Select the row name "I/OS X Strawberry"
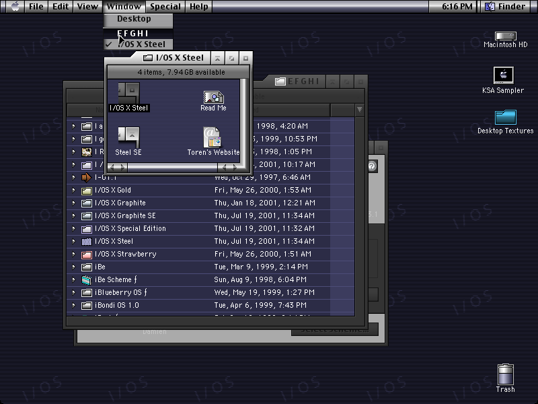The height and width of the screenshot is (404, 538). pos(126,255)
